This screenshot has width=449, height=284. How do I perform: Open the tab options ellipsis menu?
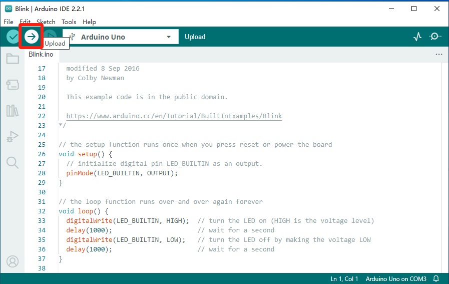(439, 54)
